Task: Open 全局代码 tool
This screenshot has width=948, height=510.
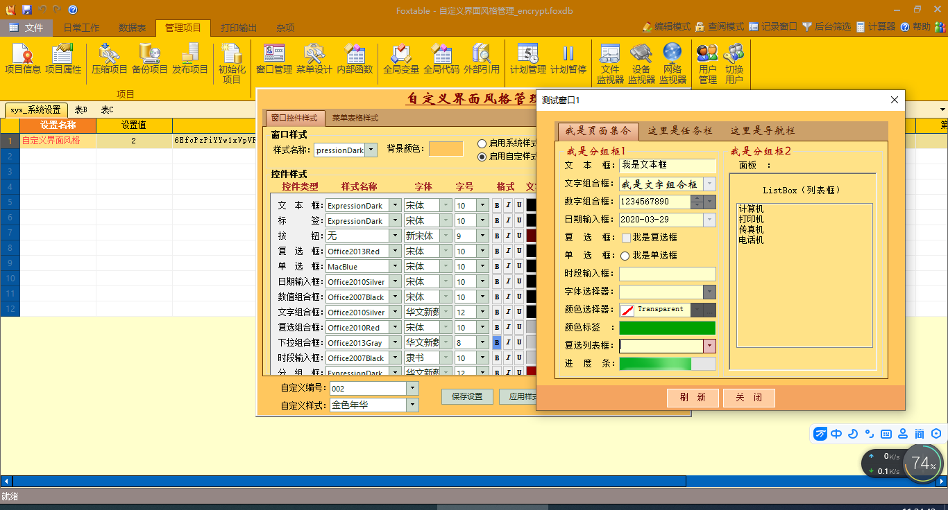Action: [x=441, y=59]
